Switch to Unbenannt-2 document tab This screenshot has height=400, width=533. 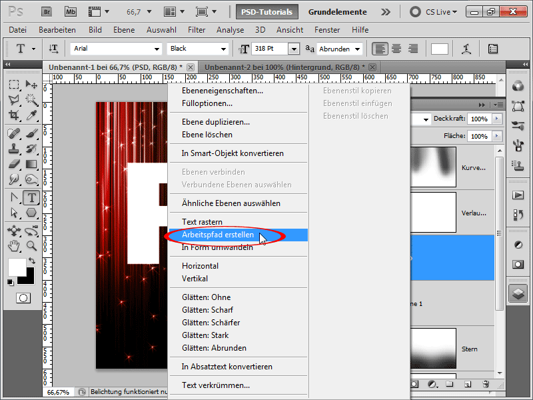[x=284, y=67]
